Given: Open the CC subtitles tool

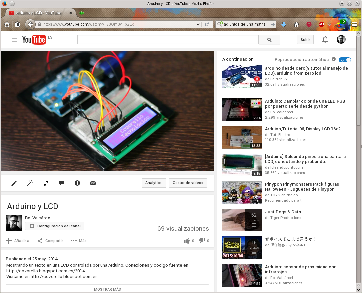Looking at the screenshot, I should [x=93, y=183].
